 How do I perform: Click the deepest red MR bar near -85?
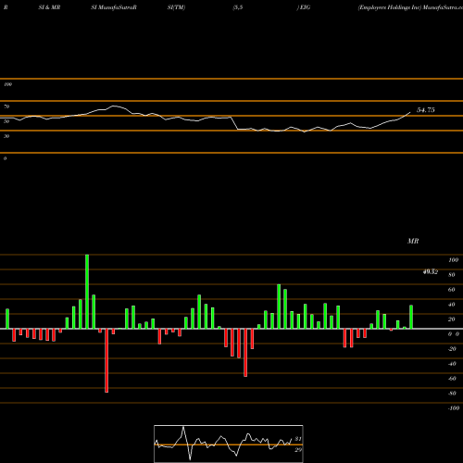(x=106, y=360)
